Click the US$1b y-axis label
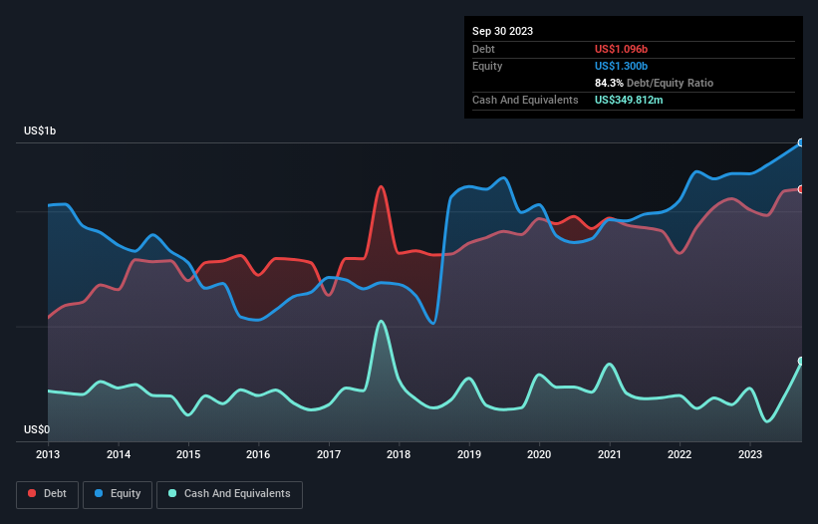Screen dimensions: 818x524 tap(40, 131)
